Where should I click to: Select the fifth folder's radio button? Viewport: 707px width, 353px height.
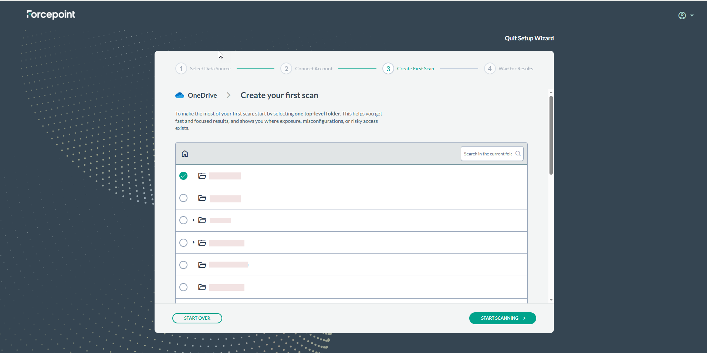coord(183,265)
